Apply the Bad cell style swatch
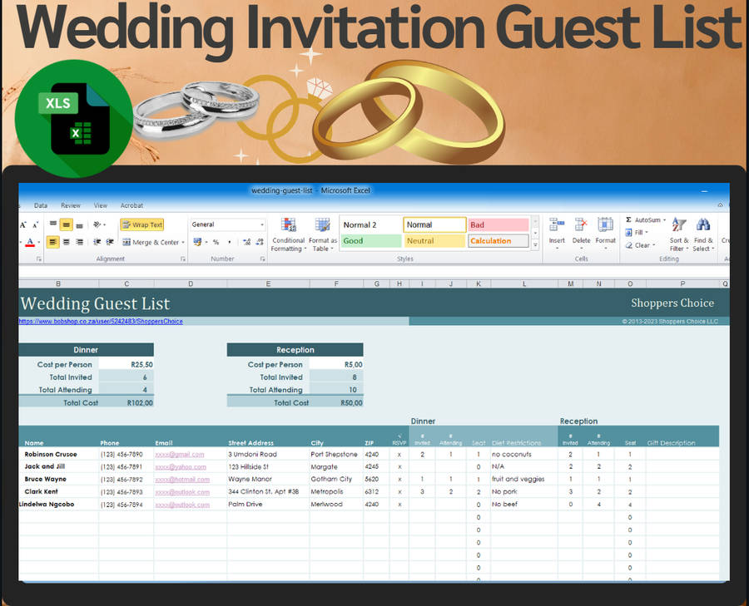Screen dimensions: 749x606 (498, 224)
